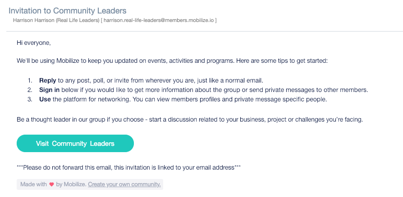The height and width of the screenshot is (197, 403).
Task: Click the Made with by Mobilize badge
Action: 90,184
